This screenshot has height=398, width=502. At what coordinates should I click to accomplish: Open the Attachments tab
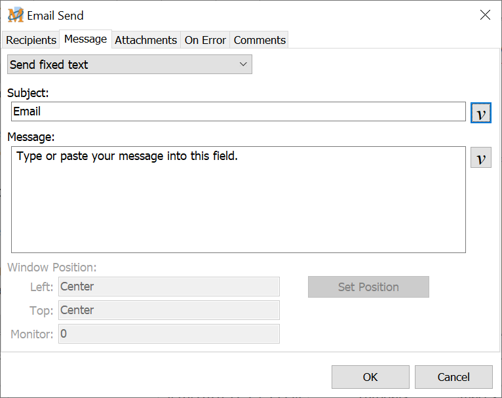coord(145,40)
